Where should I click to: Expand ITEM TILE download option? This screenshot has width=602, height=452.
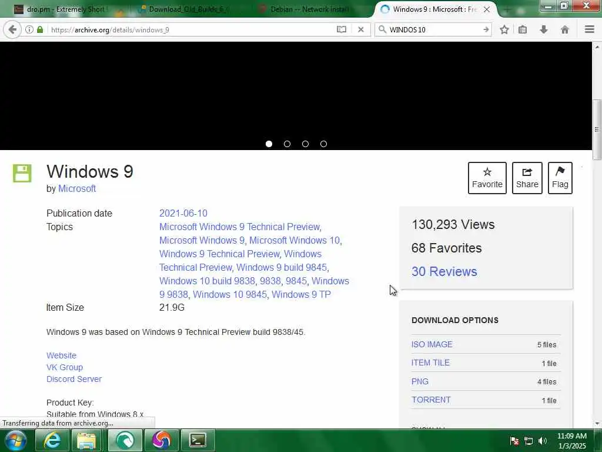(x=430, y=363)
